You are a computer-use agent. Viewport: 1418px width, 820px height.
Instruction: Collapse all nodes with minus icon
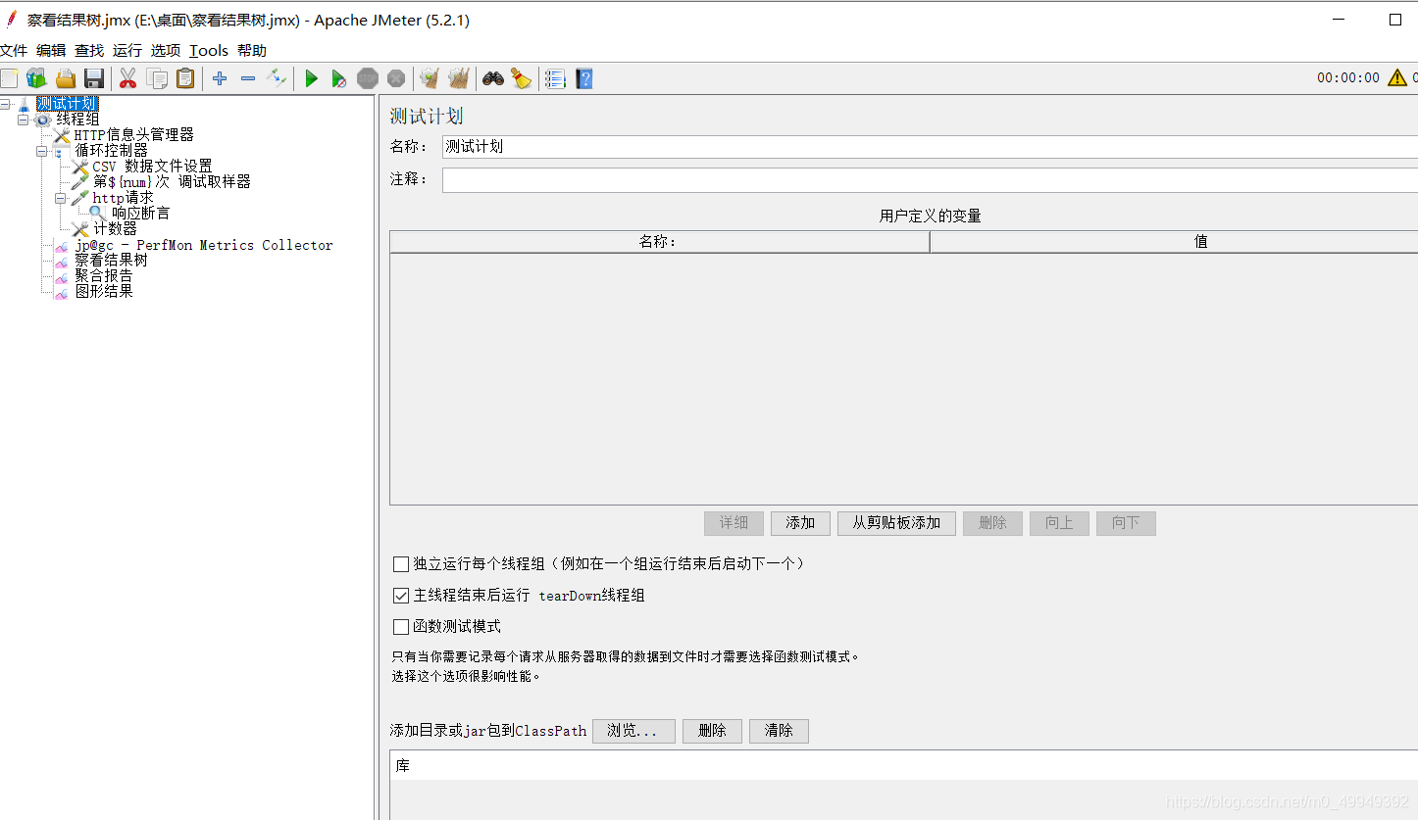point(248,78)
